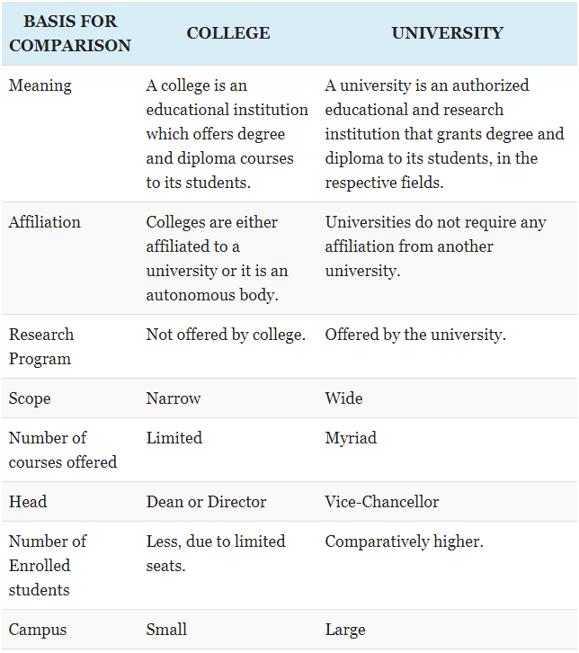Click 'Less, due to limited seats' cell
The height and width of the screenshot is (653, 579).
216,553
